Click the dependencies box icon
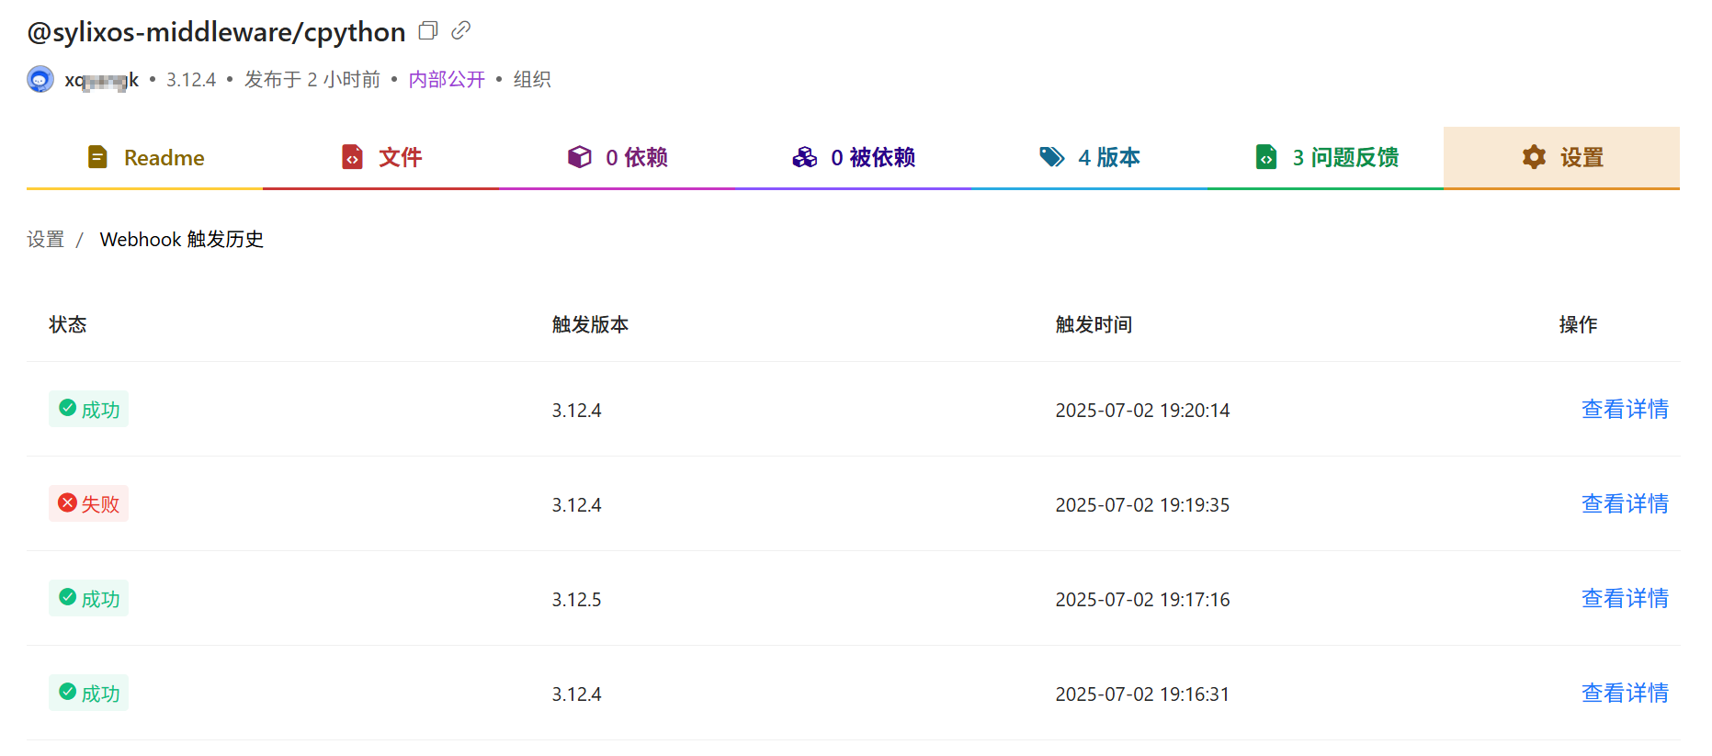This screenshot has height=756, width=1712. point(580,157)
